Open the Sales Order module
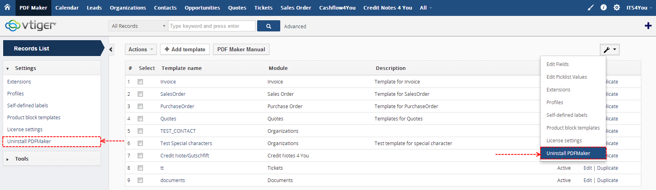This screenshot has height=190, width=656. [x=296, y=8]
